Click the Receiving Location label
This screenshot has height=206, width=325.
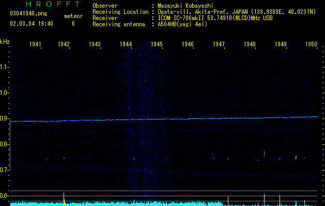120,12
